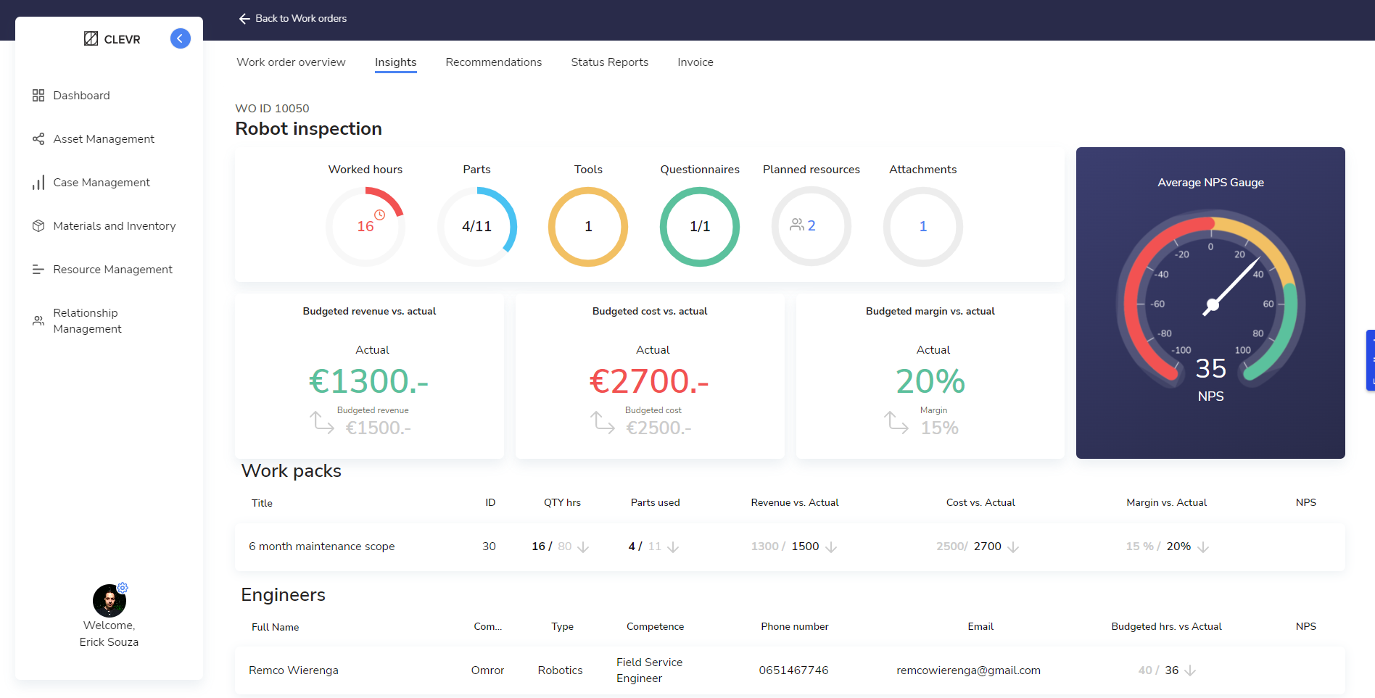Click the down arrow beside QTY hrs 16/80
Image resolution: width=1375 pixels, height=698 pixels.
tap(583, 548)
